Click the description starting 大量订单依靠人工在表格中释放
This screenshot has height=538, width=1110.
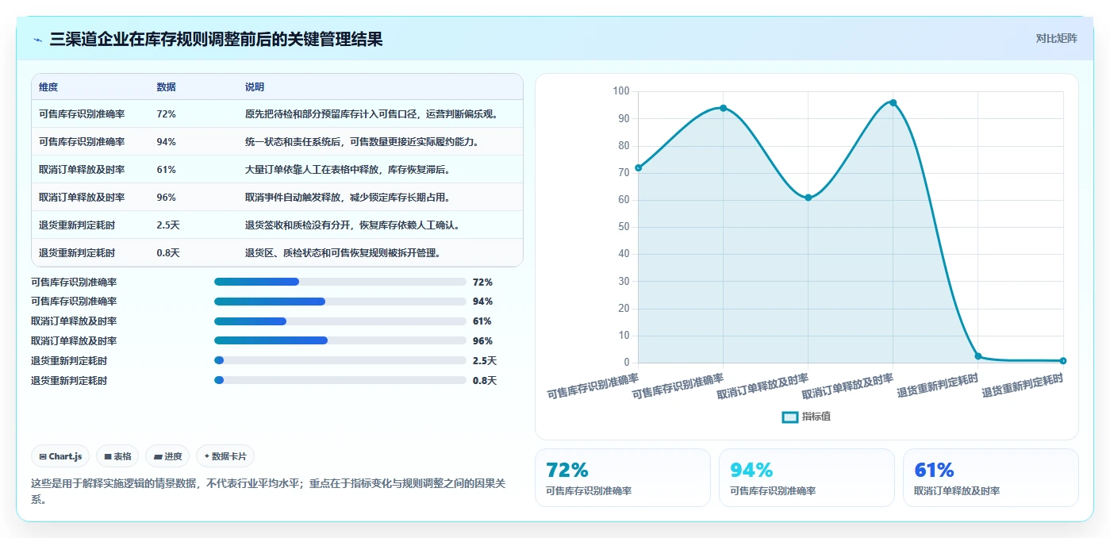click(x=348, y=170)
